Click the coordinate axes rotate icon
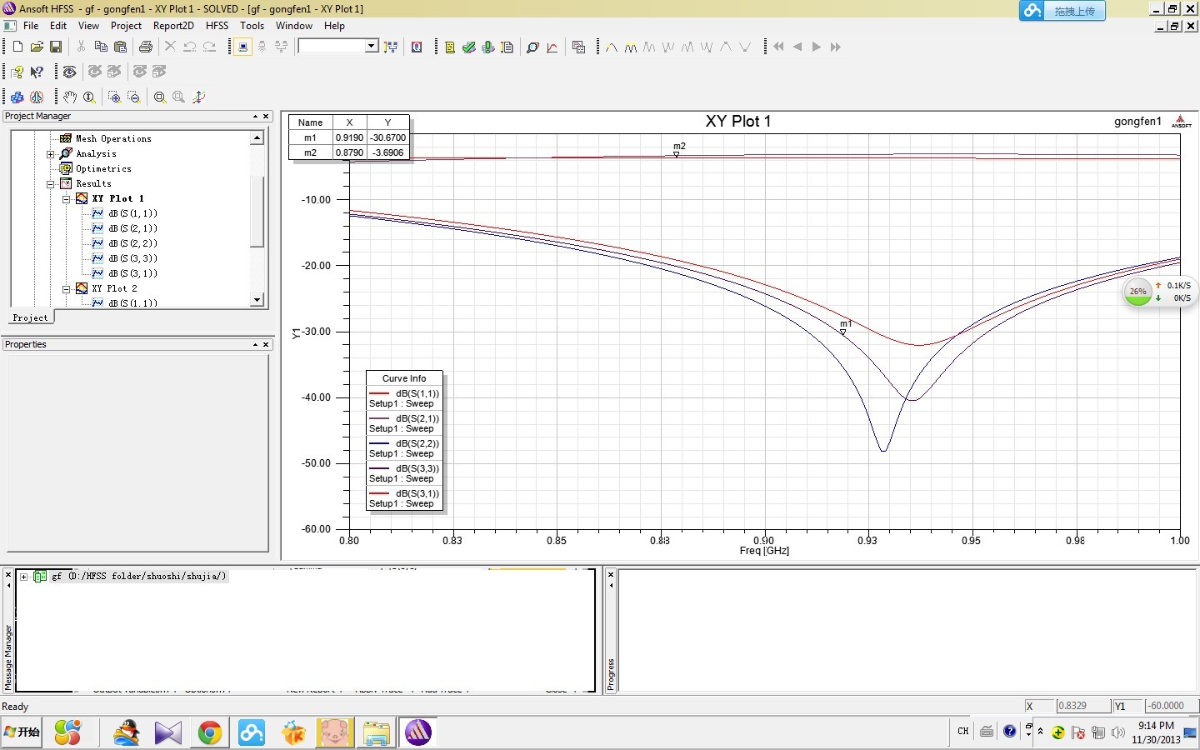The image size is (1200, 750). [x=198, y=97]
